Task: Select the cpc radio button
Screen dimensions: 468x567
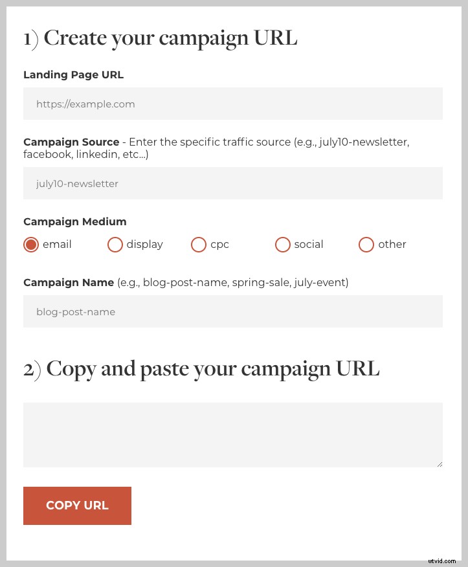Action: click(199, 245)
